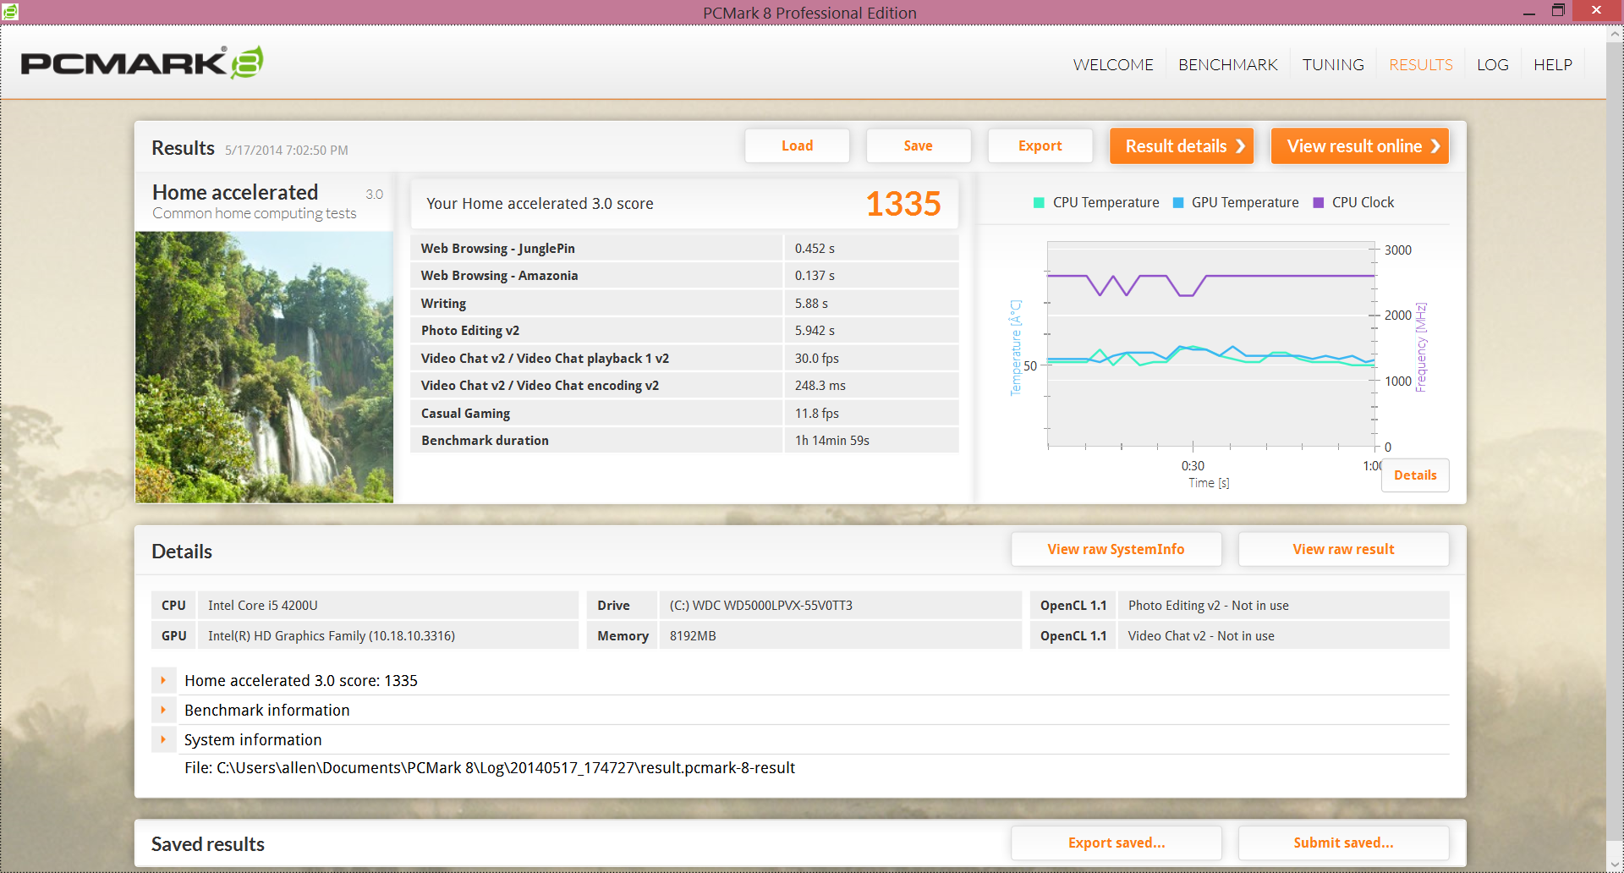The image size is (1624, 873).
Task: Click CPU Clock legend swatch
Action: 1318,202
